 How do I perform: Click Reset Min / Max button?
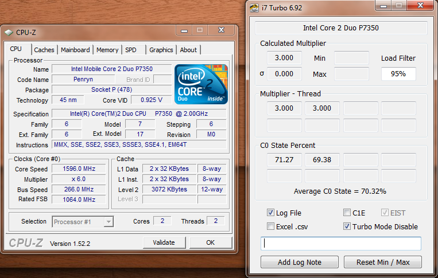(x=383, y=262)
